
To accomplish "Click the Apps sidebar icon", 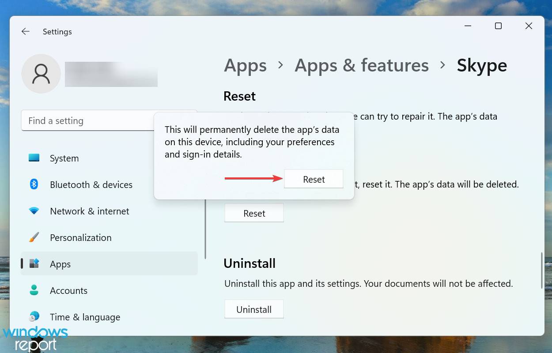I will [34, 264].
